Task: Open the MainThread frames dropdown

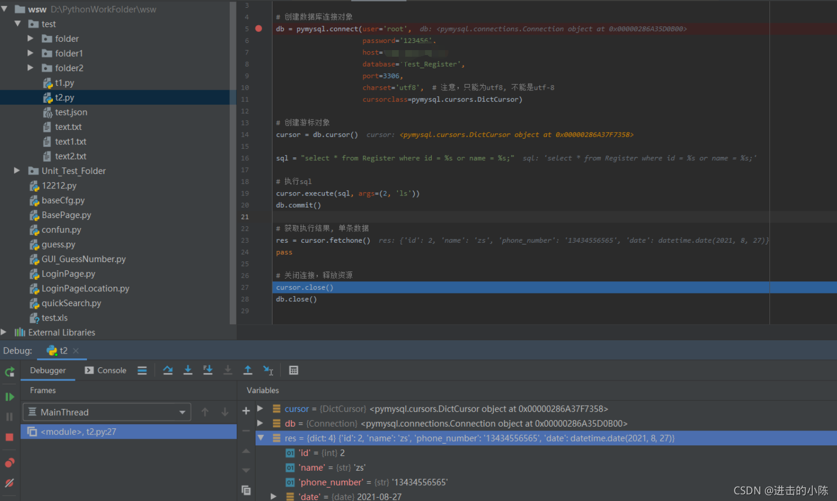Action: (x=182, y=412)
